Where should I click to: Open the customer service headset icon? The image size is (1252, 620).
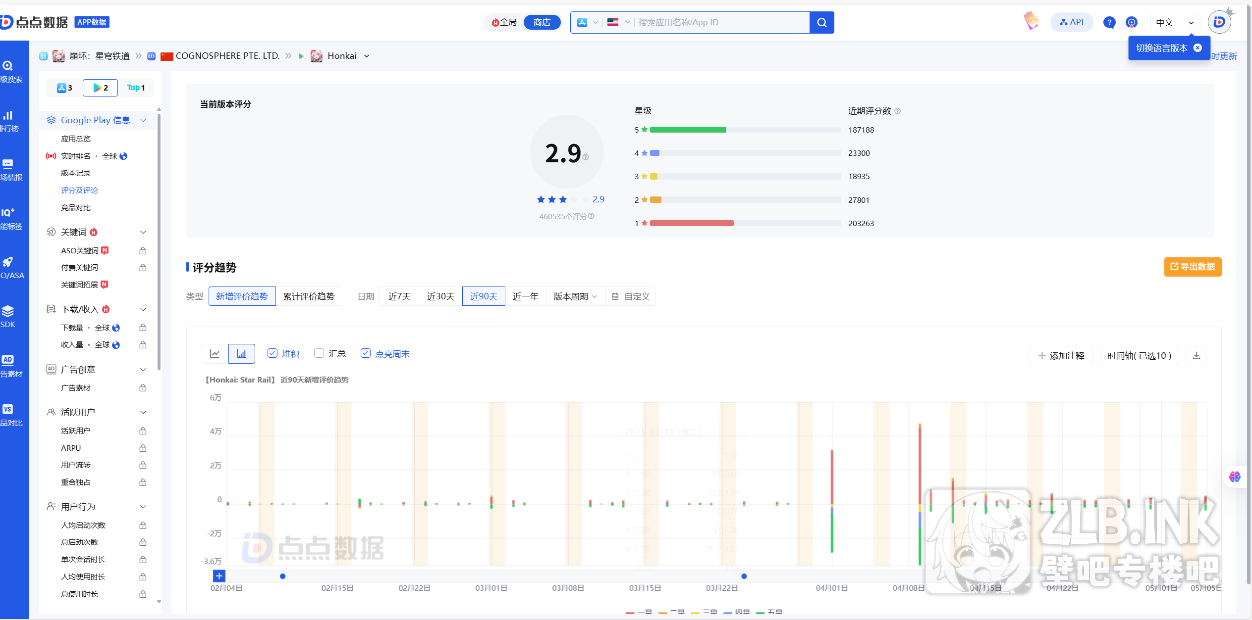coord(1131,22)
